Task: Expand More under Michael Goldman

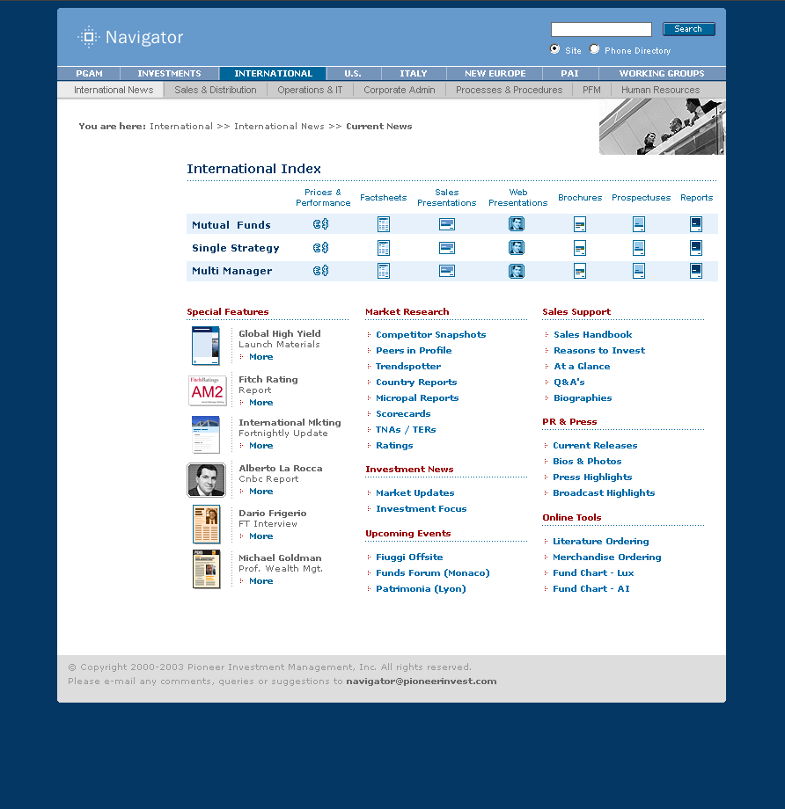Action: (260, 581)
